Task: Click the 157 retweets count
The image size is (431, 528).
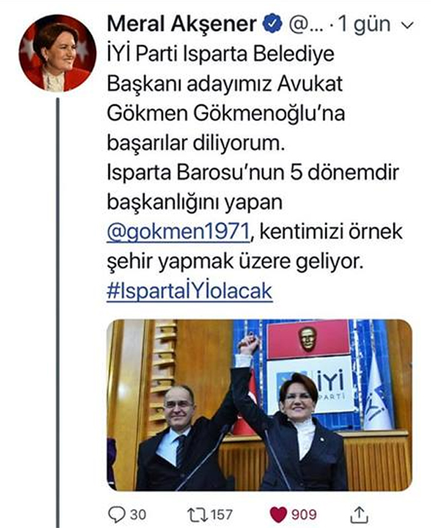Action: coord(221,514)
